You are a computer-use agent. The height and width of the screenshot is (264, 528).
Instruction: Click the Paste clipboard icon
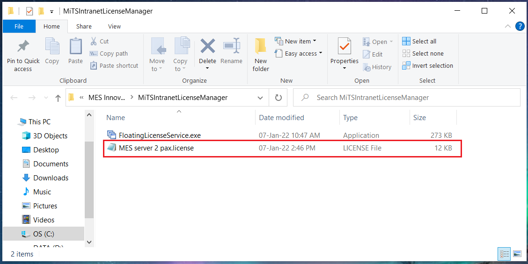coord(75,46)
